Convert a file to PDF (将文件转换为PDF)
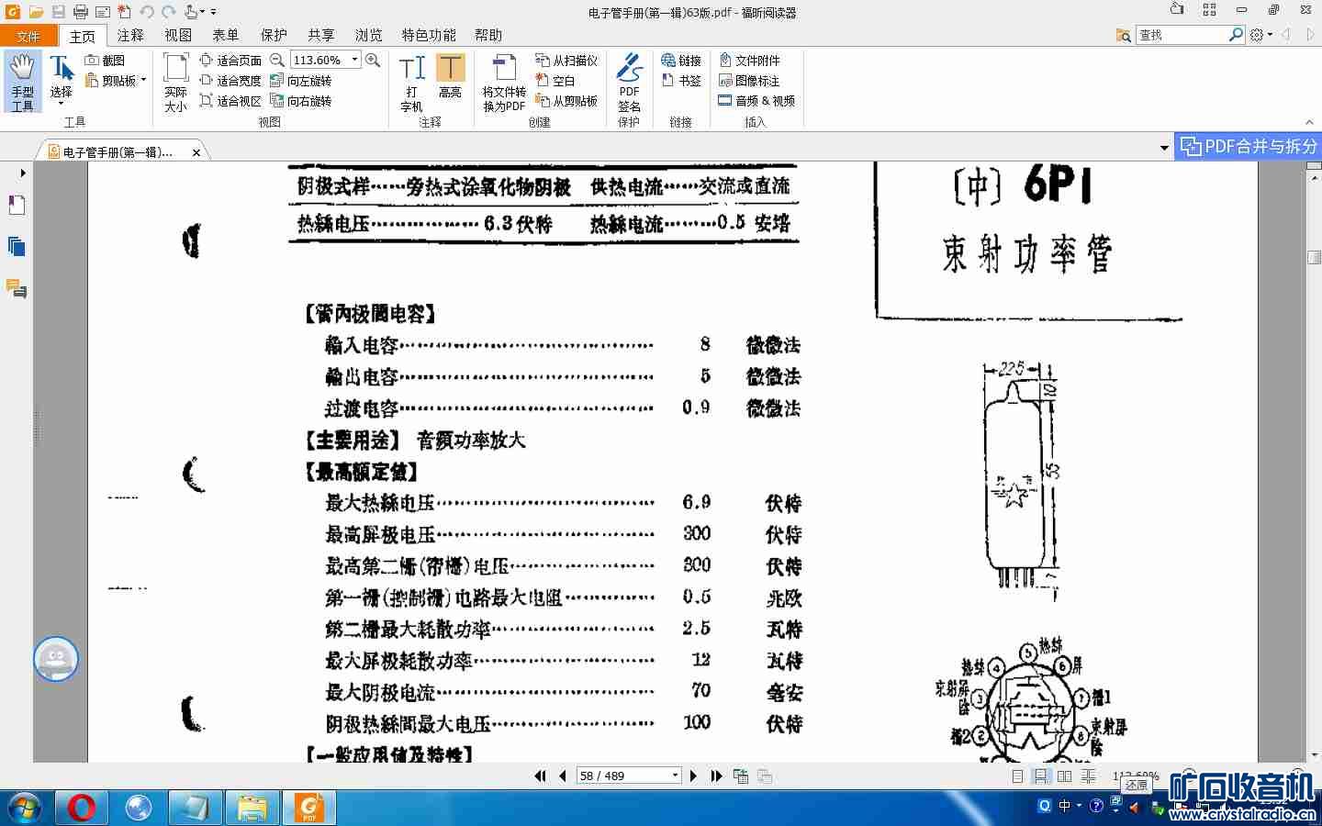1322x826 pixels. point(504,83)
